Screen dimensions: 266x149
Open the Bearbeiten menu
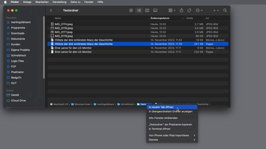pyautogui.click(x=42, y=2)
